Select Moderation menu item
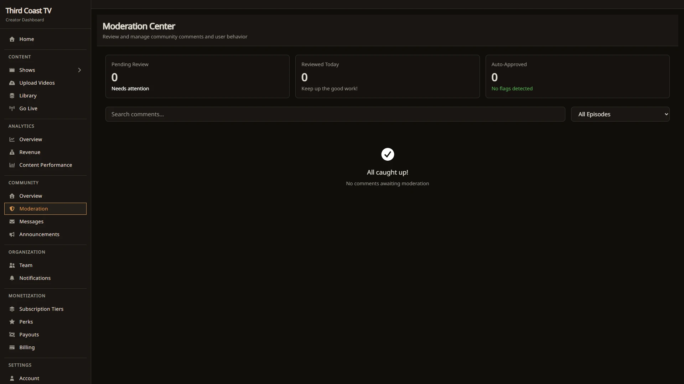This screenshot has height=384, width=684. [45, 209]
